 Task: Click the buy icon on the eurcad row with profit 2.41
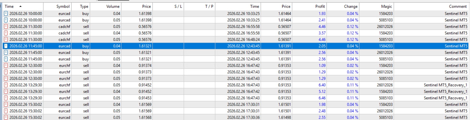pos(6,20)
